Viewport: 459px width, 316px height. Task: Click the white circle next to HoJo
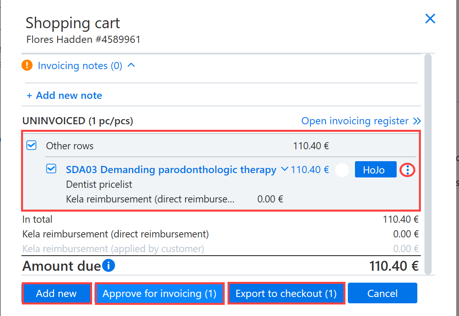point(342,170)
